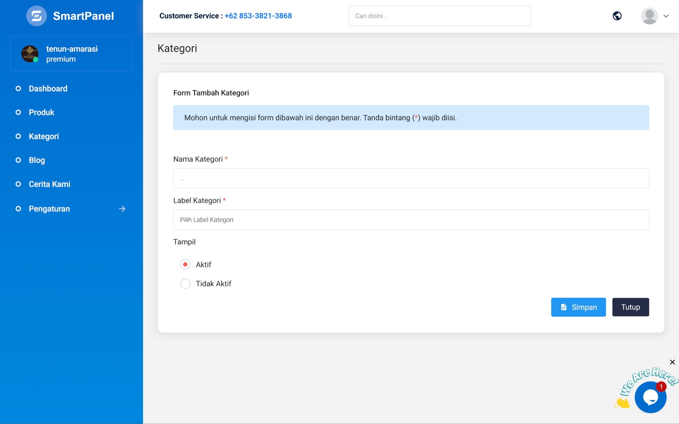Click the SmartPanel logo icon
679x424 pixels.
[36, 16]
